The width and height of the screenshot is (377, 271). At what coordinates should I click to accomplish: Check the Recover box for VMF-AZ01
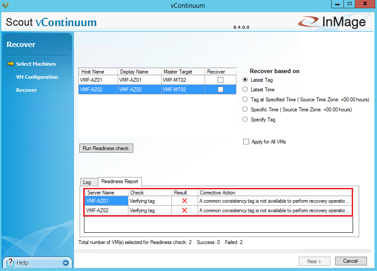click(x=220, y=80)
